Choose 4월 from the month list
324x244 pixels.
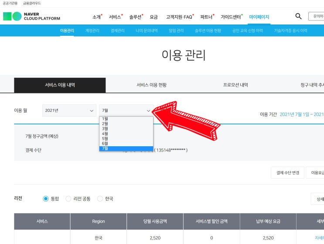coord(126,134)
